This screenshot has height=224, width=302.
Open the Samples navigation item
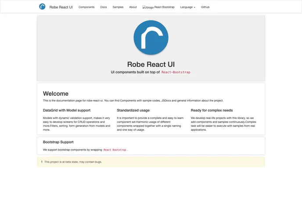click(118, 7)
